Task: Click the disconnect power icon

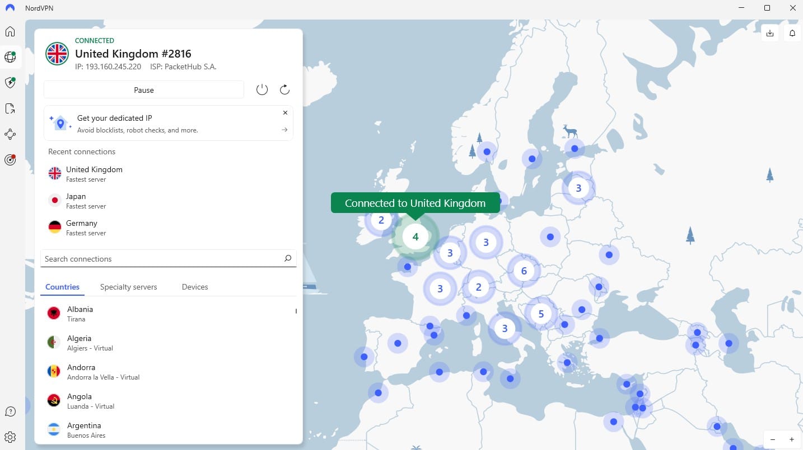Action: click(x=262, y=89)
